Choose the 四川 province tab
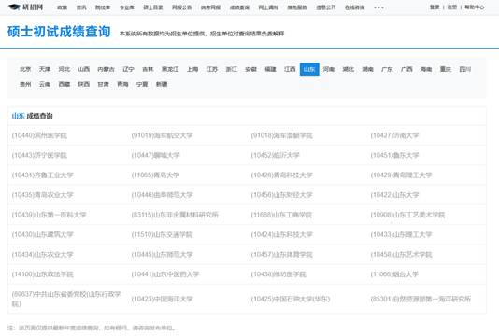 pos(465,69)
